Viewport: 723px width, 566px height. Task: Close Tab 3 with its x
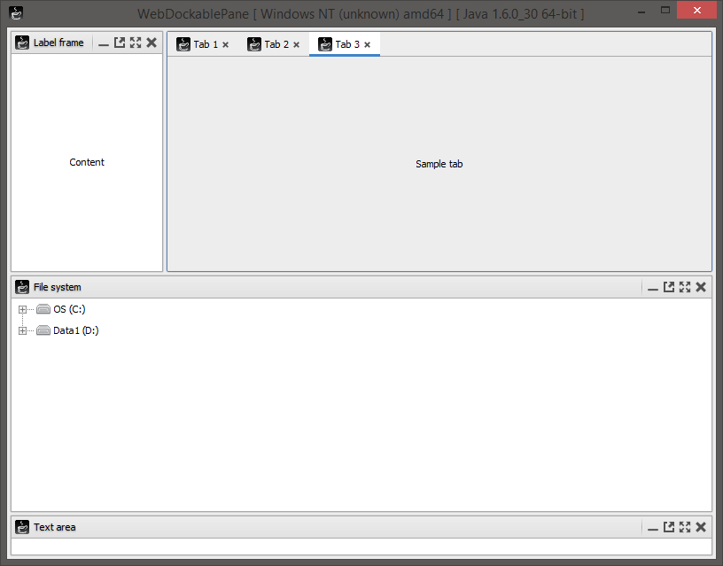click(x=368, y=44)
